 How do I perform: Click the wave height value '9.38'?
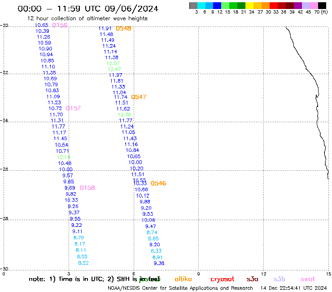pos(159,263)
